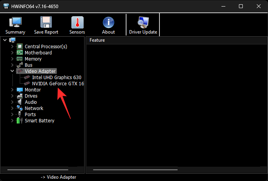268x181 pixels.
Task: Expand the Smart Battery node
Action: (12, 121)
